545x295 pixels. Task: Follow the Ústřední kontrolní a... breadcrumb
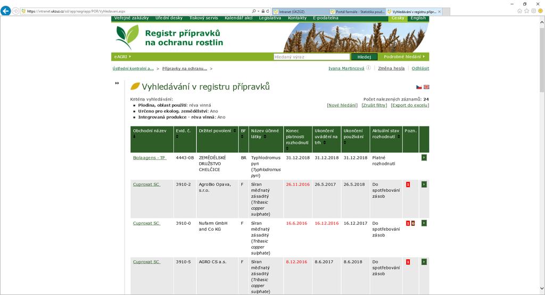click(x=133, y=69)
